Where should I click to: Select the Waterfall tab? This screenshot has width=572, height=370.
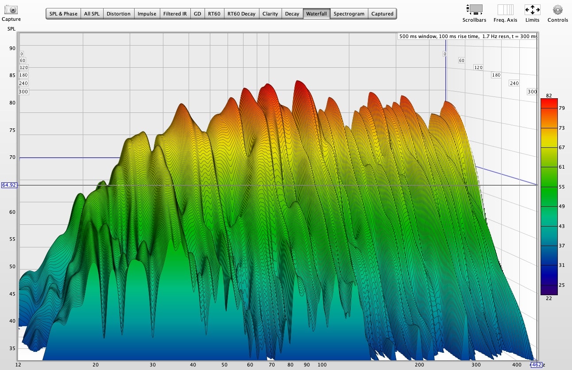coord(317,14)
